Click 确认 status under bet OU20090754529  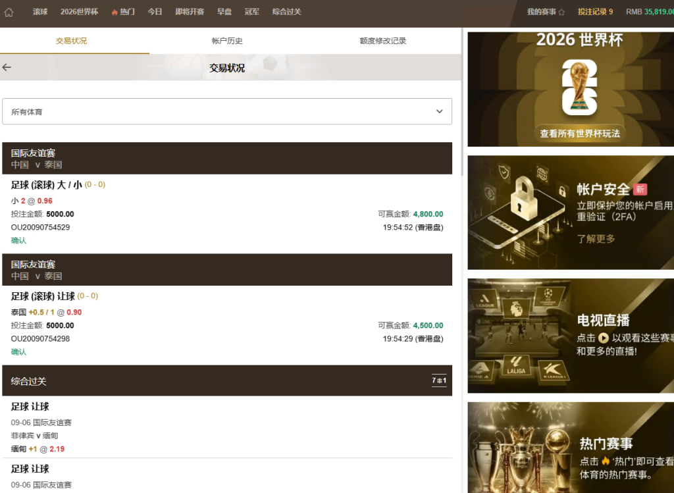[18, 240]
